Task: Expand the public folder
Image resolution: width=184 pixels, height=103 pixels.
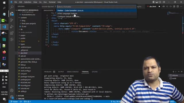Action: coord(28,38)
